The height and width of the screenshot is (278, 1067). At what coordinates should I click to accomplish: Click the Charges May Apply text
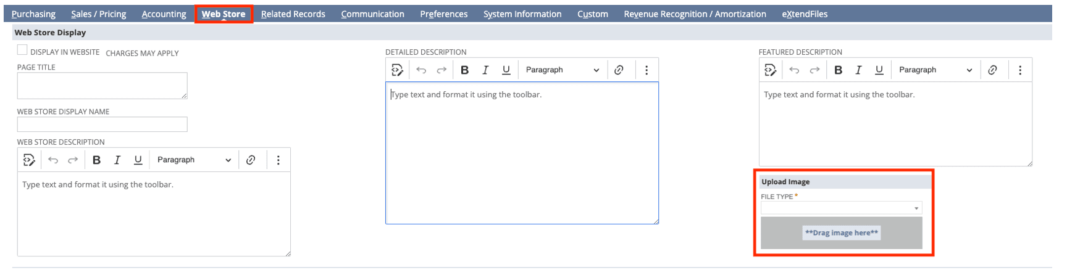pyautogui.click(x=142, y=54)
